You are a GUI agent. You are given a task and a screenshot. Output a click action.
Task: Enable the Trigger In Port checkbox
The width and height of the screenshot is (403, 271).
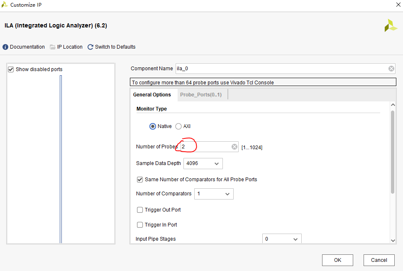click(140, 225)
